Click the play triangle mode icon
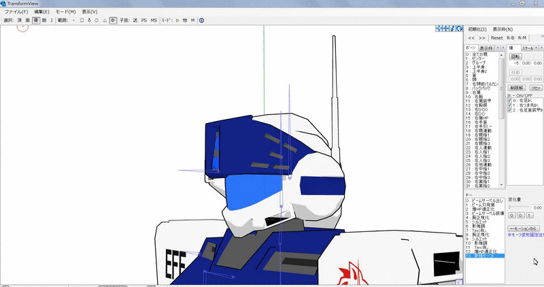Image resolution: width=544 pixels, height=287 pixels. point(177,20)
